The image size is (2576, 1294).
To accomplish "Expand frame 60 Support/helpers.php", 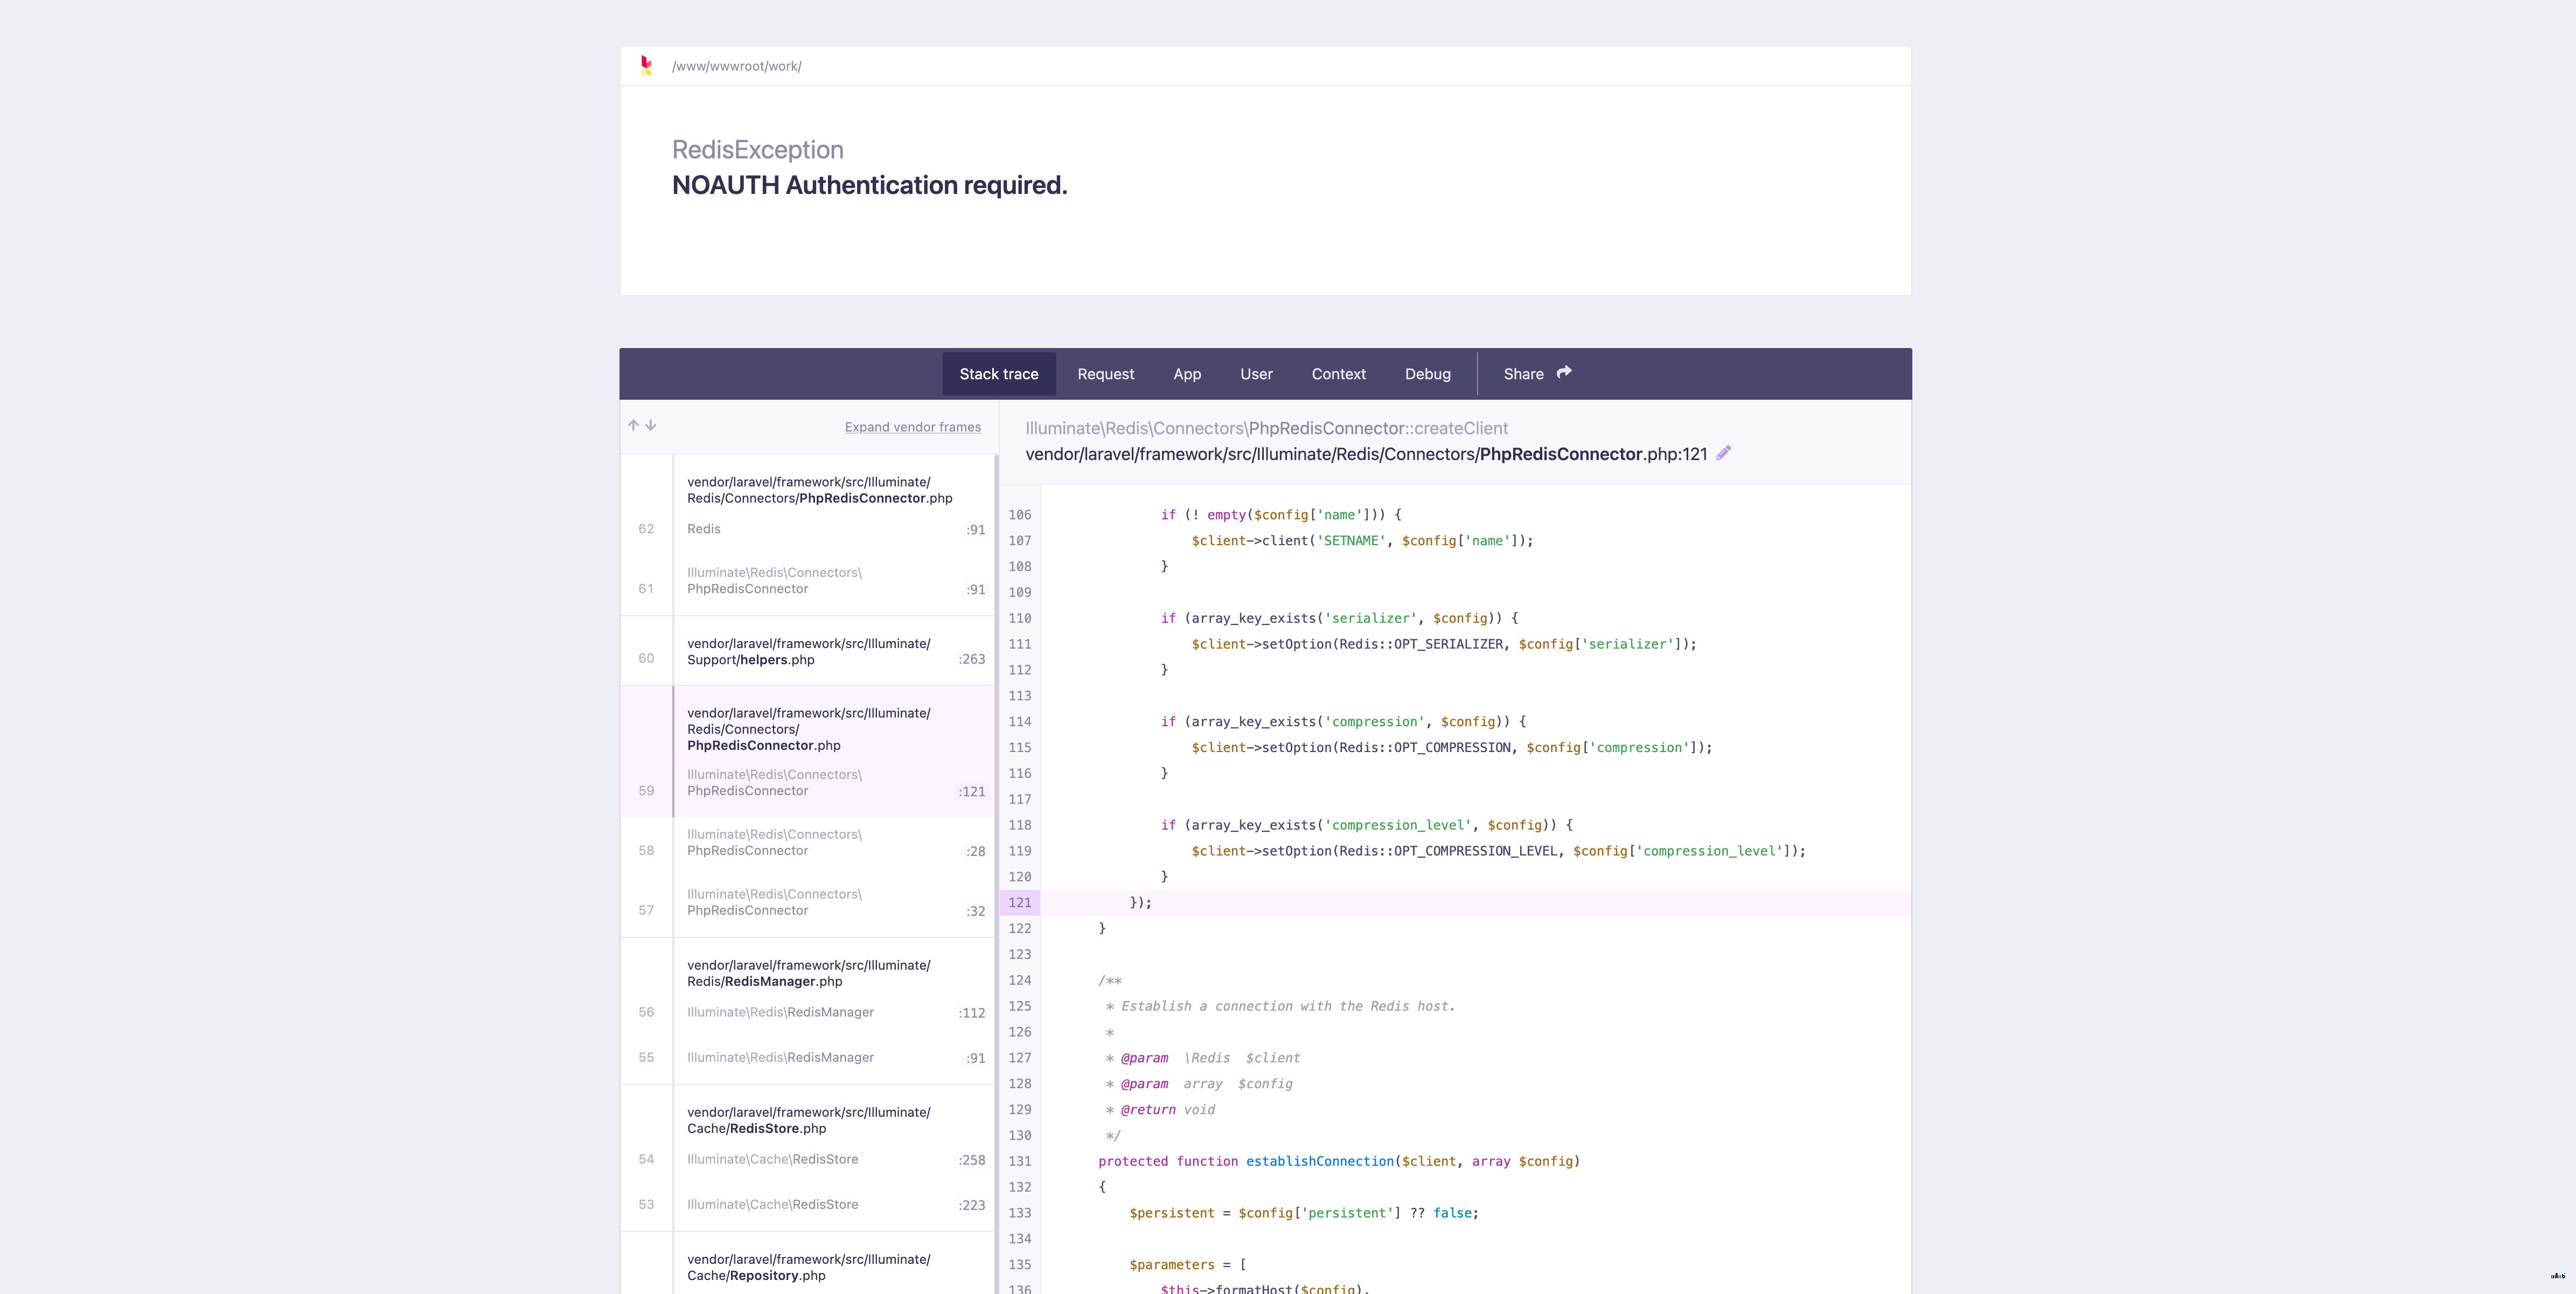I will tap(812, 650).
